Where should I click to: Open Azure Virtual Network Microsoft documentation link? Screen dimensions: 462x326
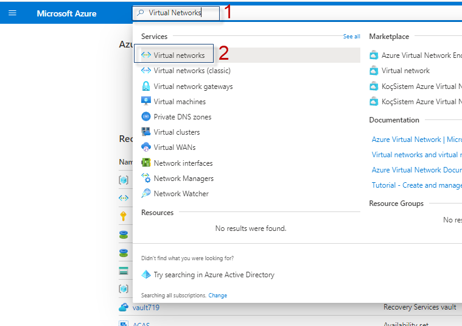pyautogui.click(x=416, y=140)
